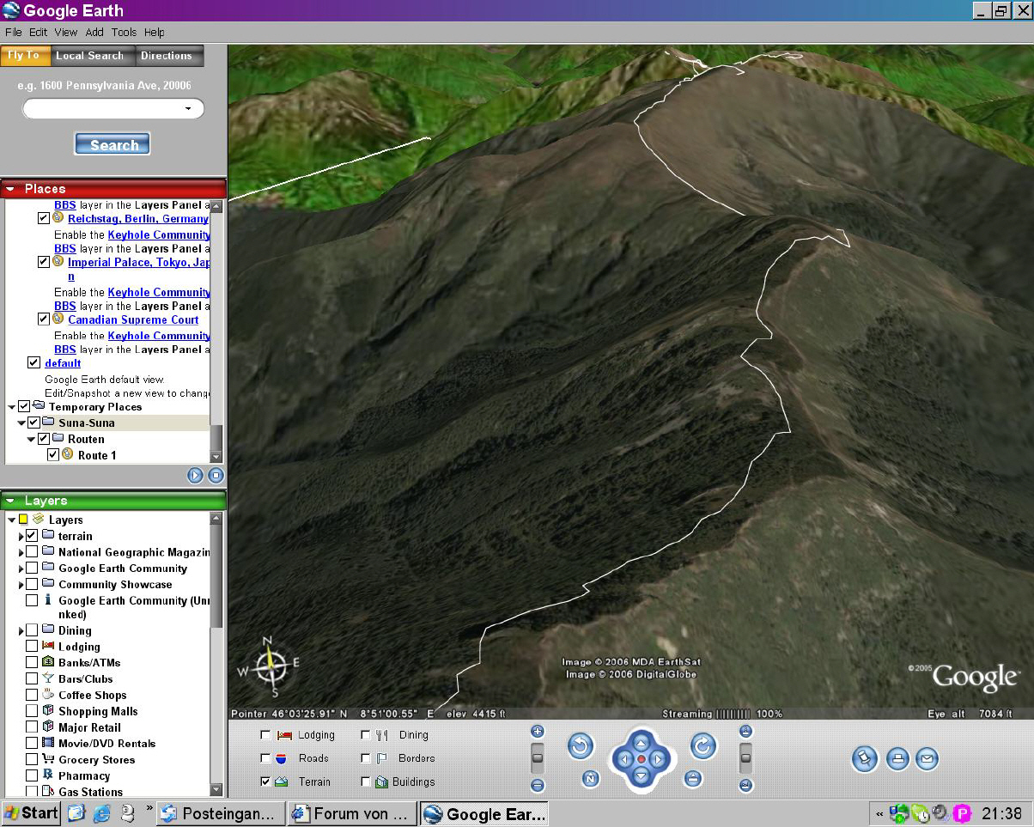Add a placemark with pushpin button
The width and height of the screenshot is (1034, 827).
click(866, 759)
